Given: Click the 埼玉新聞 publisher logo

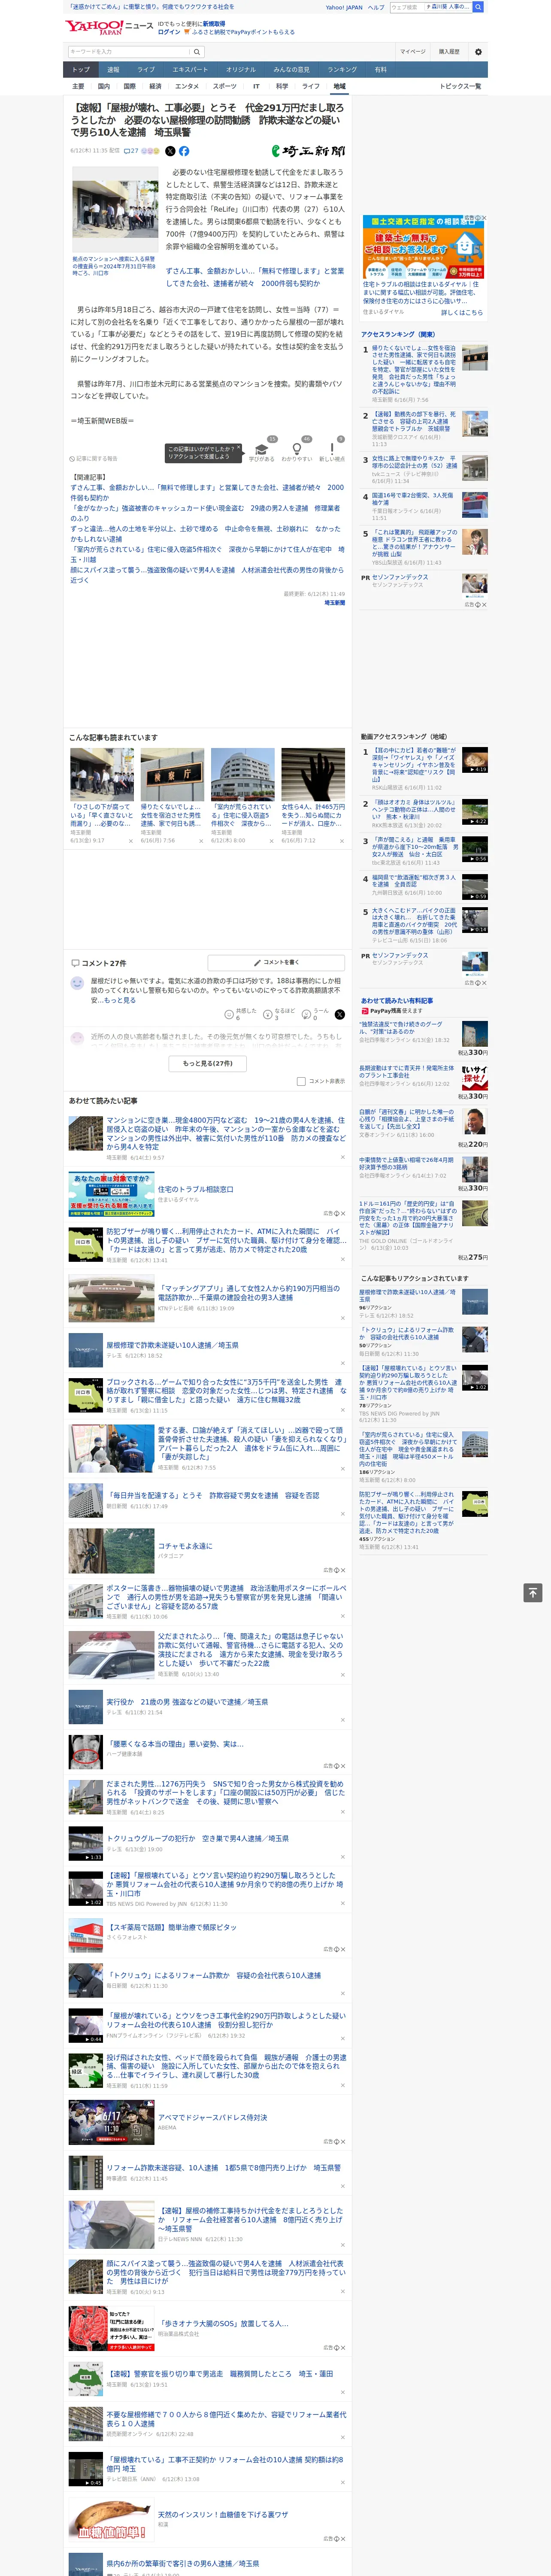Looking at the screenshot, I should pos(308,151).
